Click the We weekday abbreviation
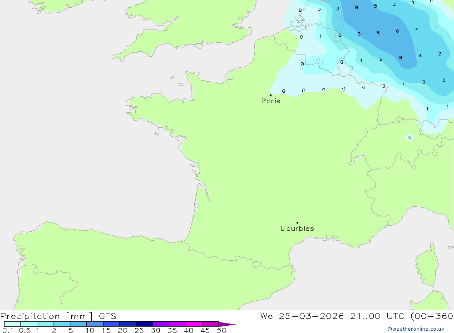The width and height of the screenshot is (454, 333). [266, 316]
